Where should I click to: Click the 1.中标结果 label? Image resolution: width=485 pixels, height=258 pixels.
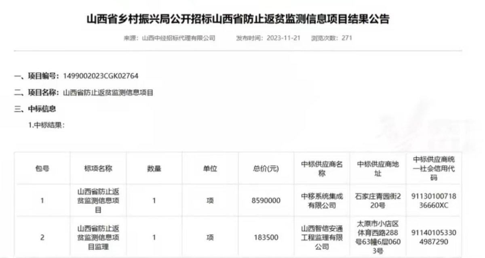point(46,125)
